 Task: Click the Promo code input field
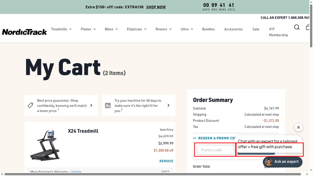[x=216, y=150]
